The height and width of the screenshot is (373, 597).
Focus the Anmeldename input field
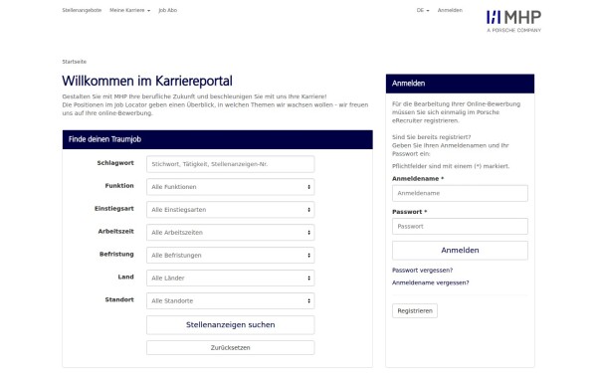coord(460,193)
